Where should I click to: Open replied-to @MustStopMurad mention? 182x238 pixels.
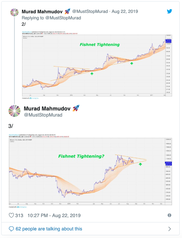pyautogui.click(x=63, y=18)
